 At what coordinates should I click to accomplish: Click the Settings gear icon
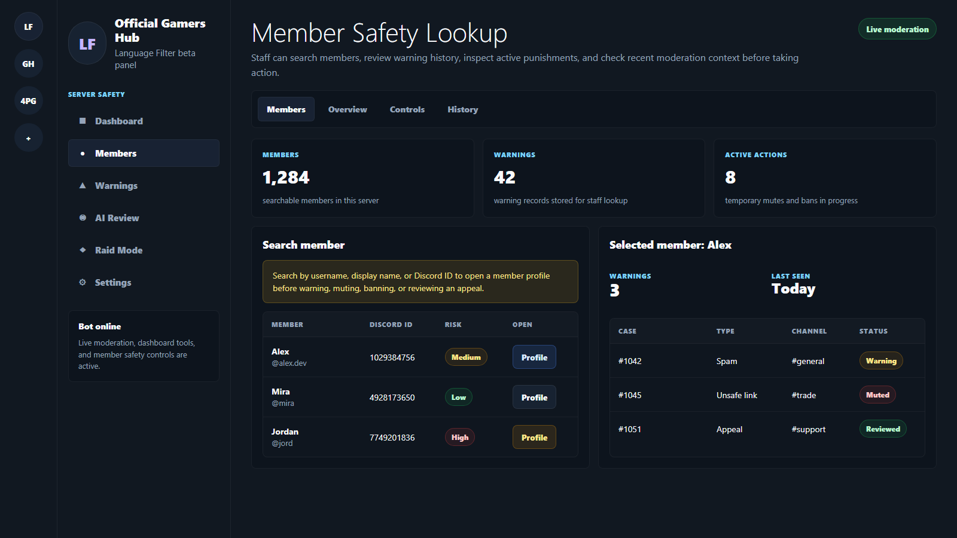point(83,282)
